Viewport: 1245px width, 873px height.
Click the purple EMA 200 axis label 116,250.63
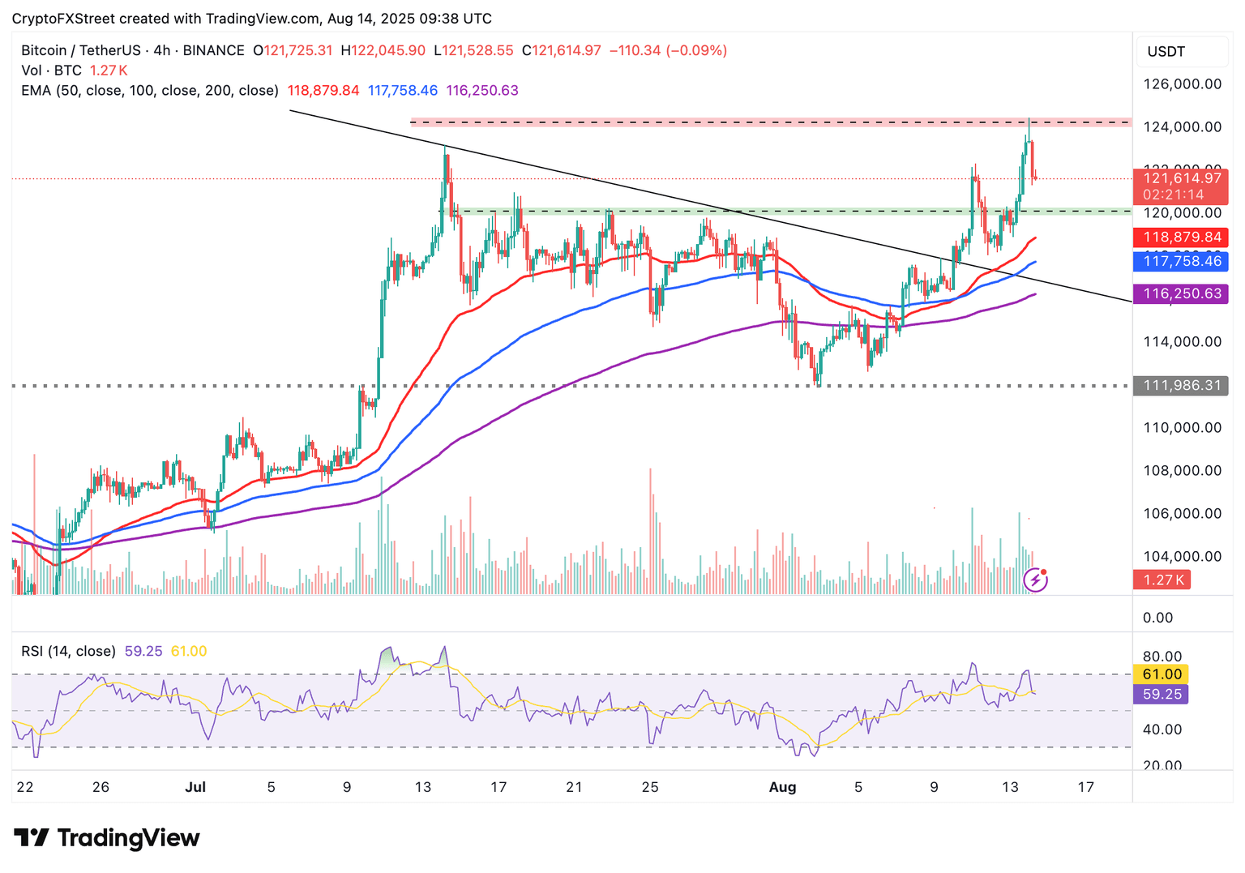[x=1181, y=293]
